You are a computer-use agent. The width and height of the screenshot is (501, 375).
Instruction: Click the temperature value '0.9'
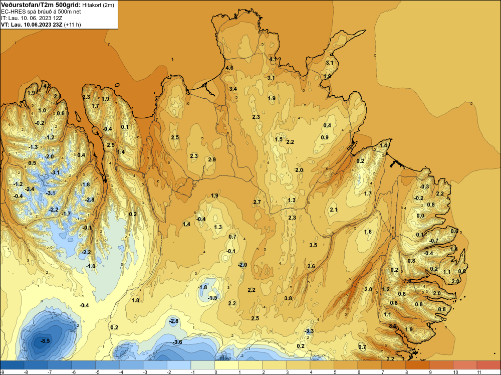coord(325,137)
